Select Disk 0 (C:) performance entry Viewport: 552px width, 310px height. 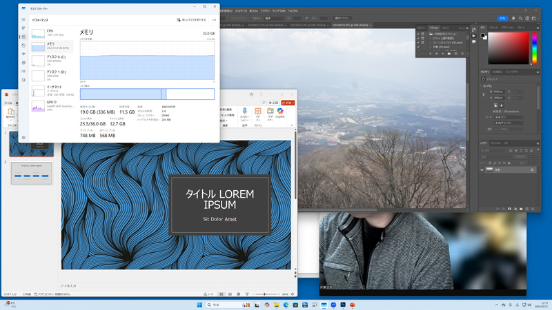click(52, 61)
